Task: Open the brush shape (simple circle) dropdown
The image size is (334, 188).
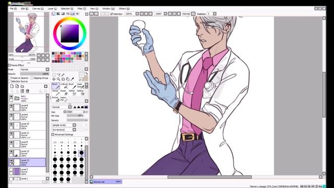Action: click(64, 125)
